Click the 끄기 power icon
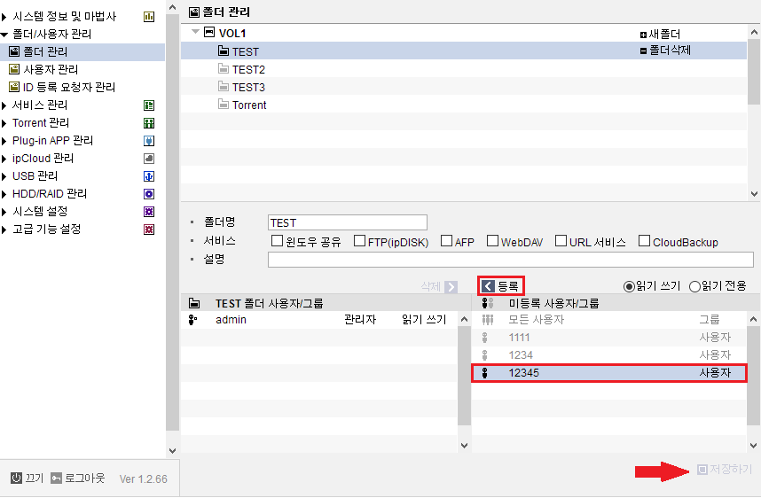 (17, 479)
